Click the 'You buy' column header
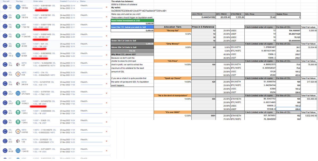 click(x=19, y=2)
